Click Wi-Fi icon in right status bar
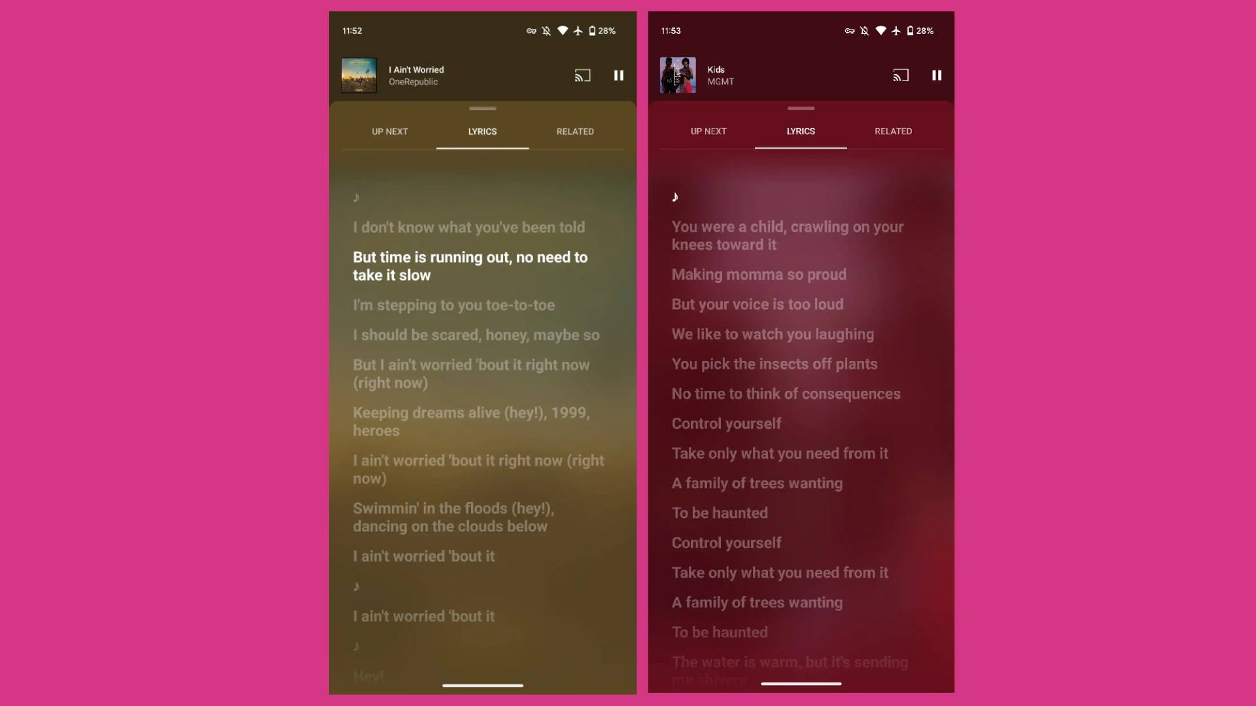 [x=879, y=30]
